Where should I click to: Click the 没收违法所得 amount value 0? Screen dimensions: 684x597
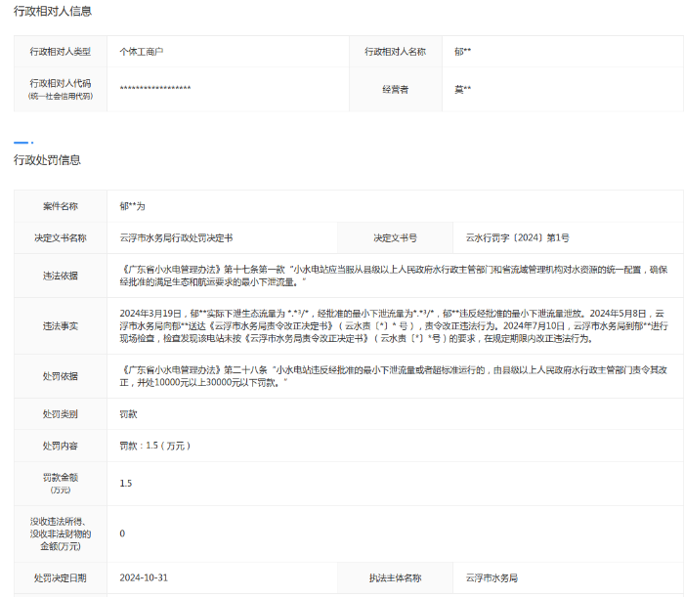click(122, 533)
